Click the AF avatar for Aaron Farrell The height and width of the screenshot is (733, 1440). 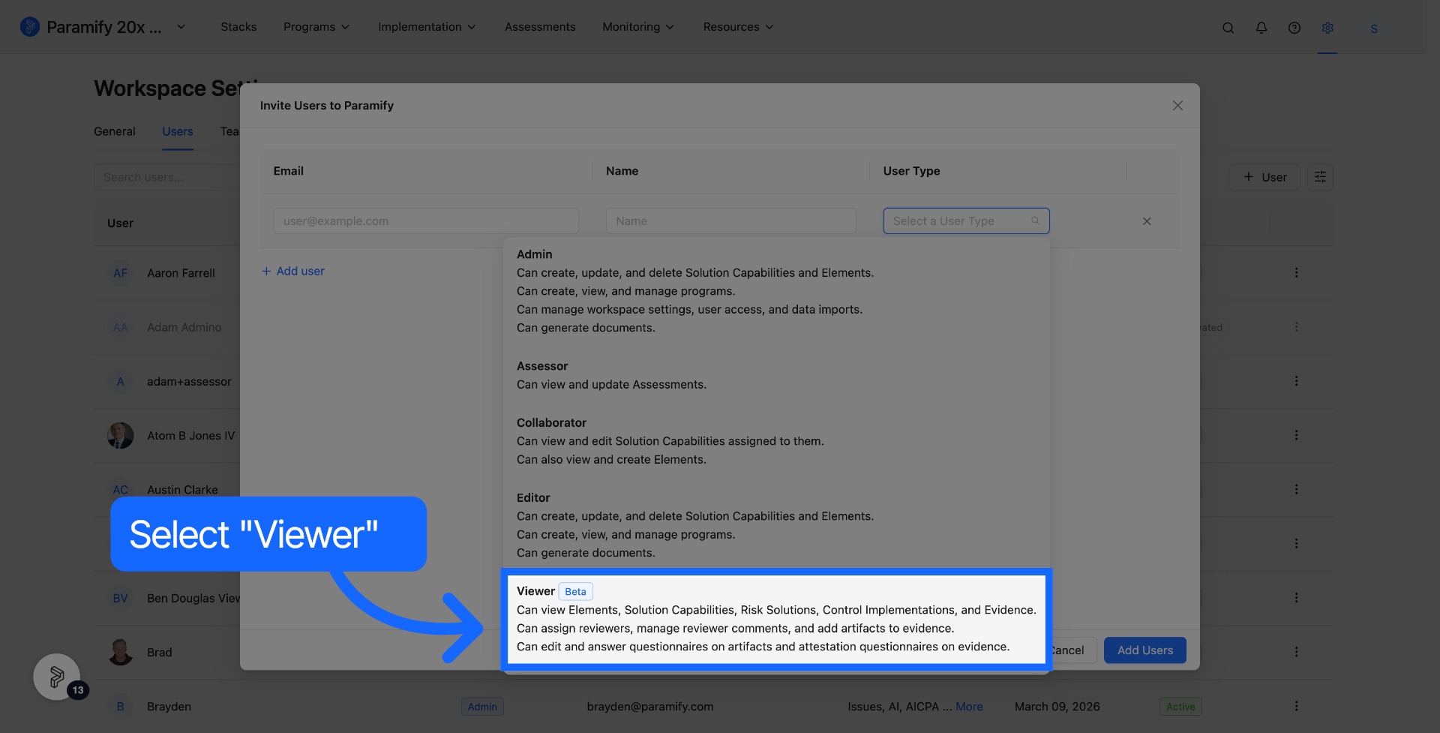click(x=120, y=273)
